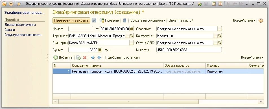The image size is (269, 109).
Task: Select row number cell 1
Action: [62, 71]
